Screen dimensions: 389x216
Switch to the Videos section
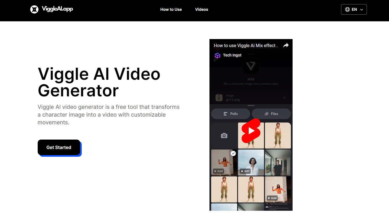(201, 9)
